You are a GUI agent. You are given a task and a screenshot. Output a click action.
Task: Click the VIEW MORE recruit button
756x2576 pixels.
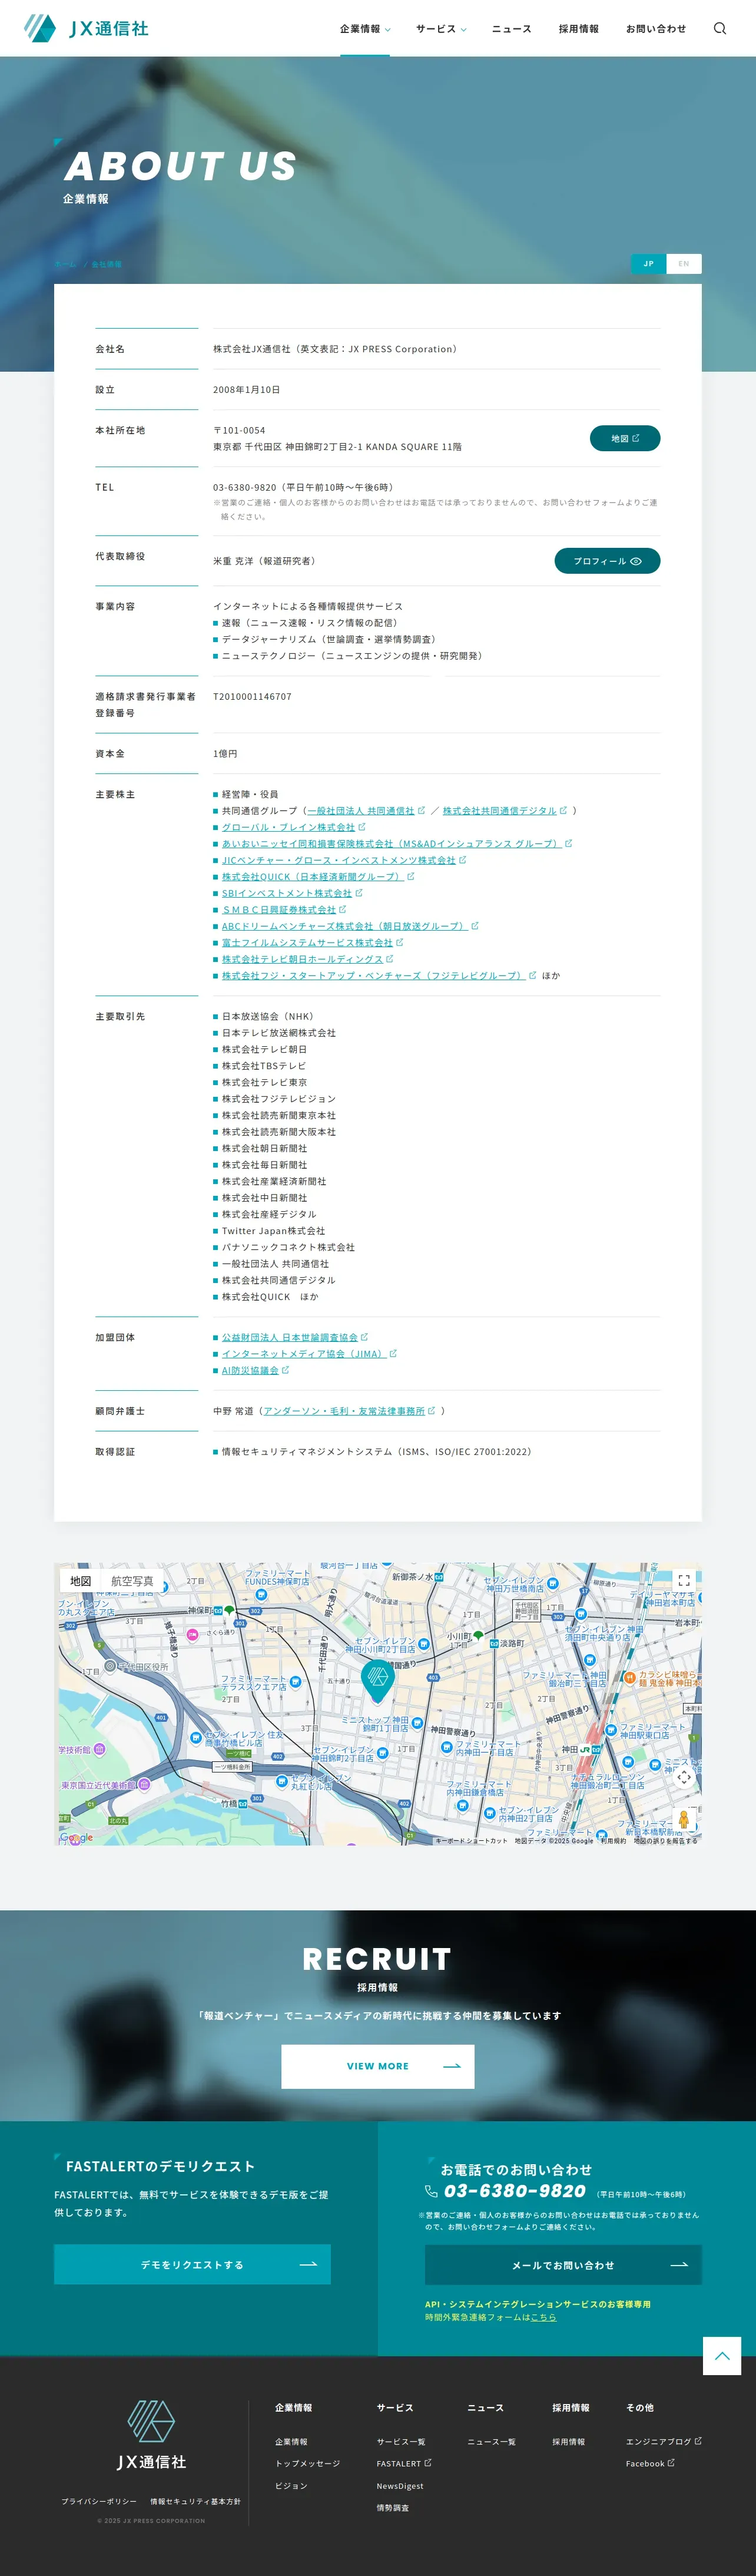pos(378,2066)
